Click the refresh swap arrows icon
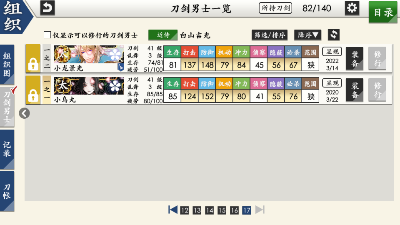The image size is (400, 225). (334, 35)
